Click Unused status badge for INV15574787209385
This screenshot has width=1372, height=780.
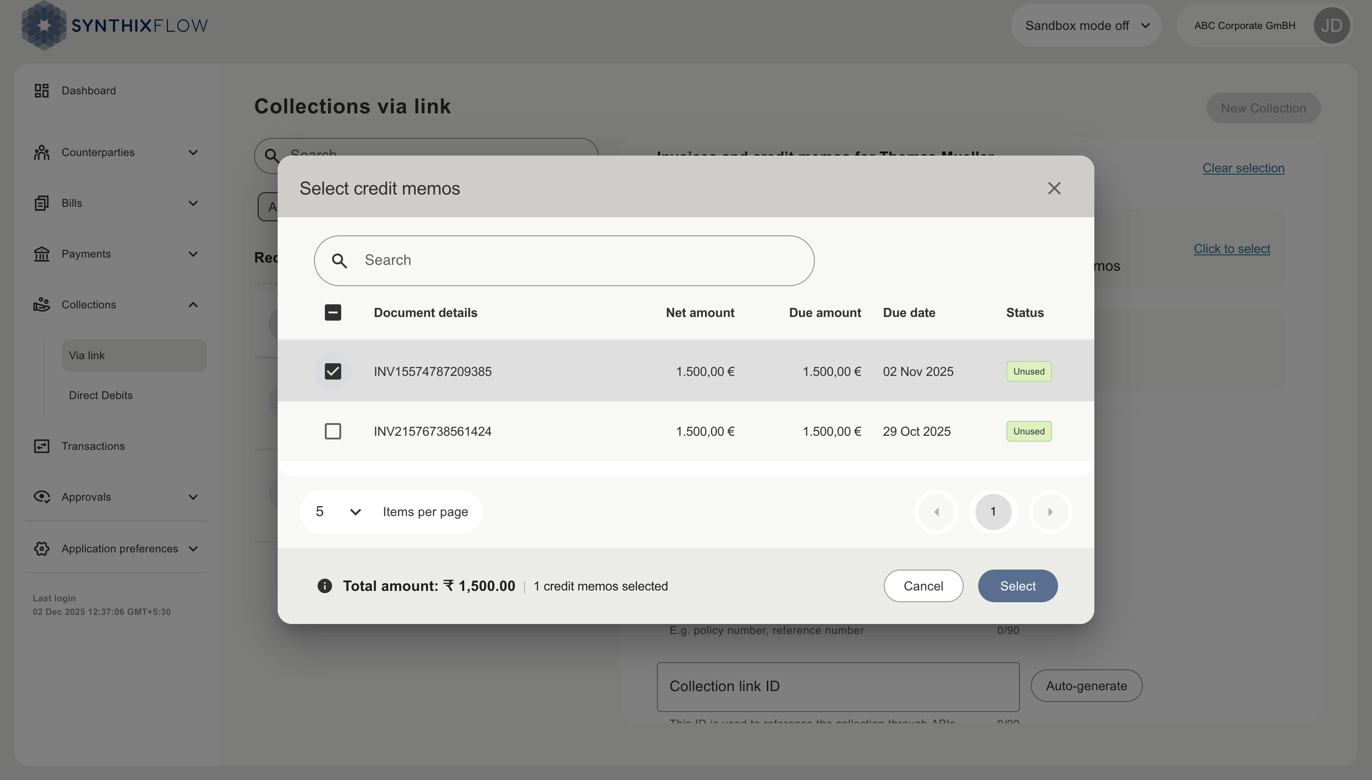point(1029,371)
